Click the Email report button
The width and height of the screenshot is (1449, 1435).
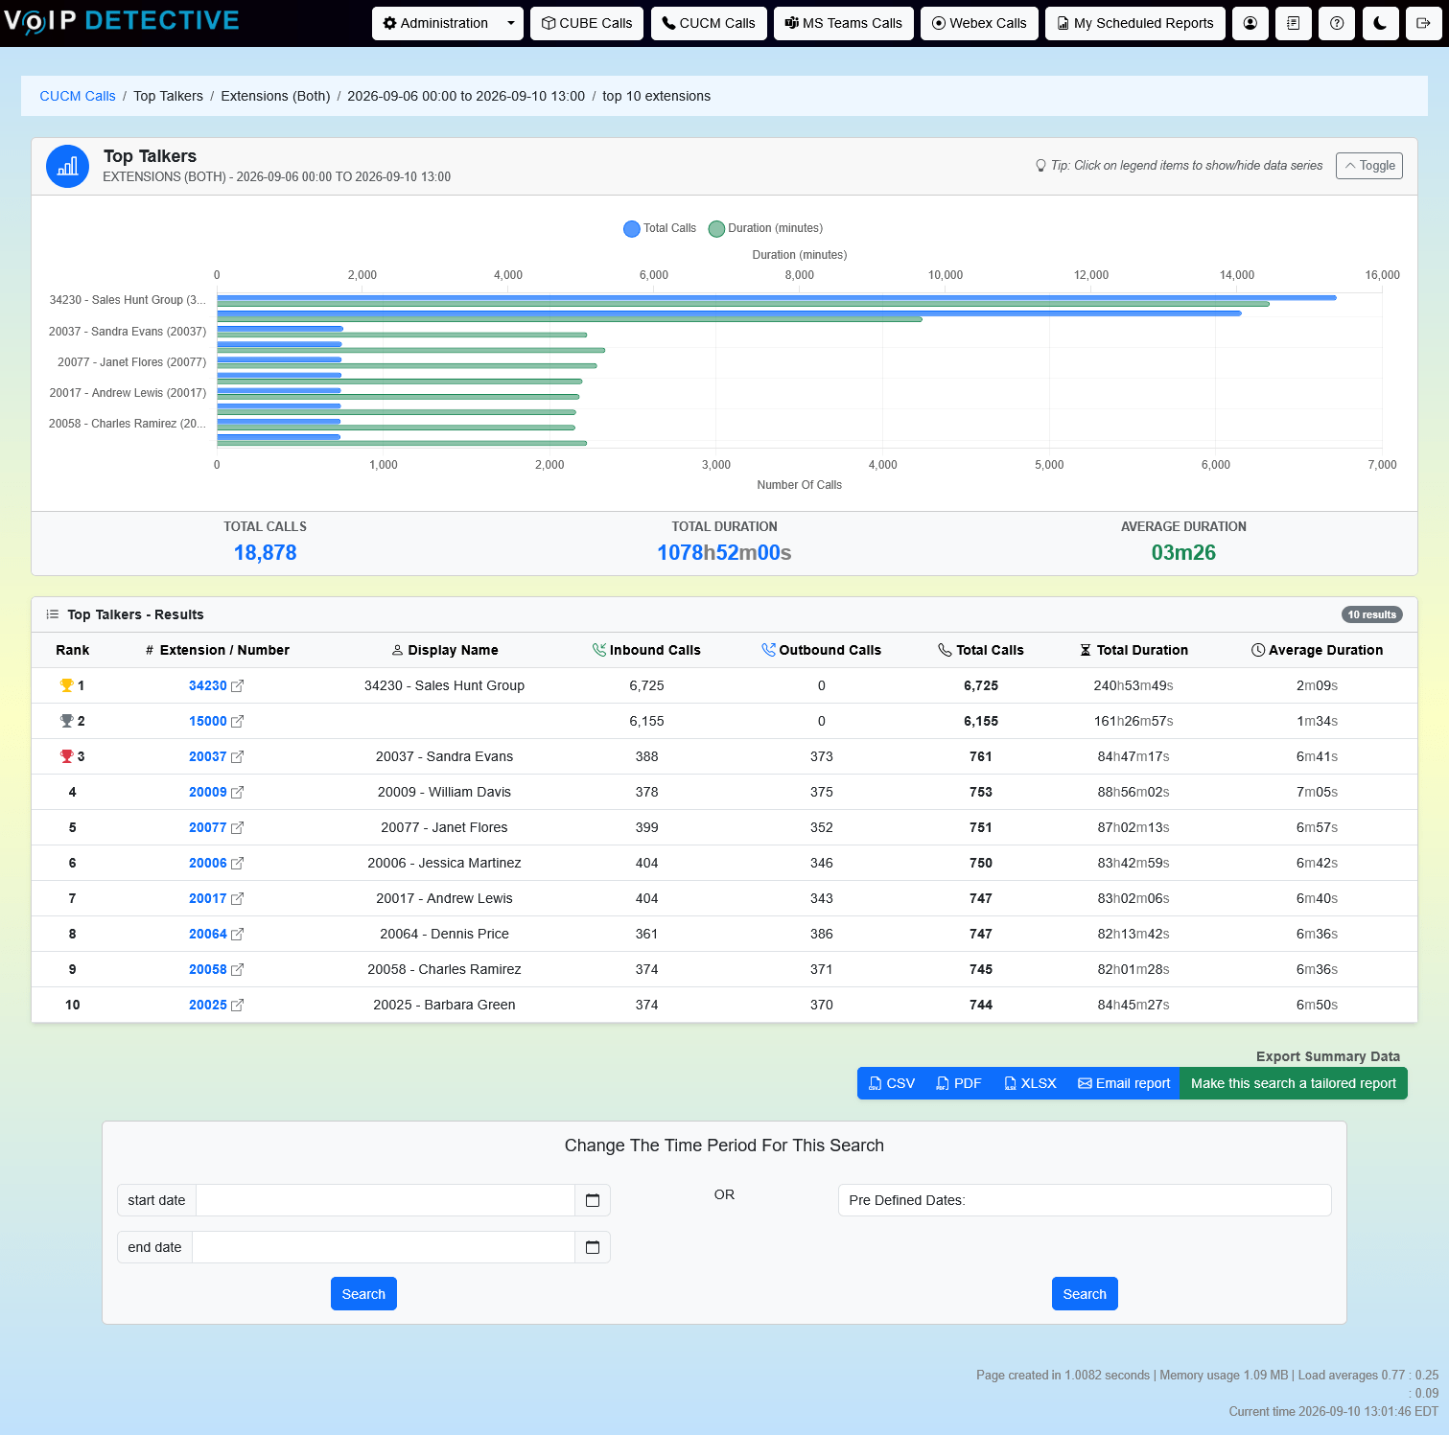click(x=1124, y=1083)
